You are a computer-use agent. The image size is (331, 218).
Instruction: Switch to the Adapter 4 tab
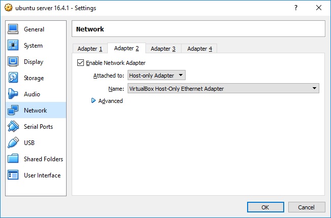(199, 49)
